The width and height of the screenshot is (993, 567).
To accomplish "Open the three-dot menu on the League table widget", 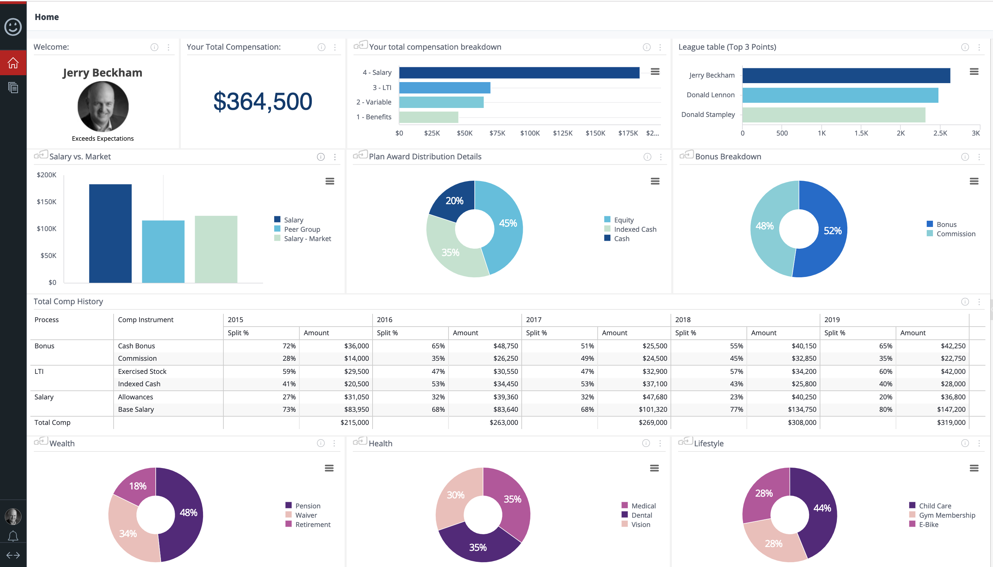I will [979, 47].
